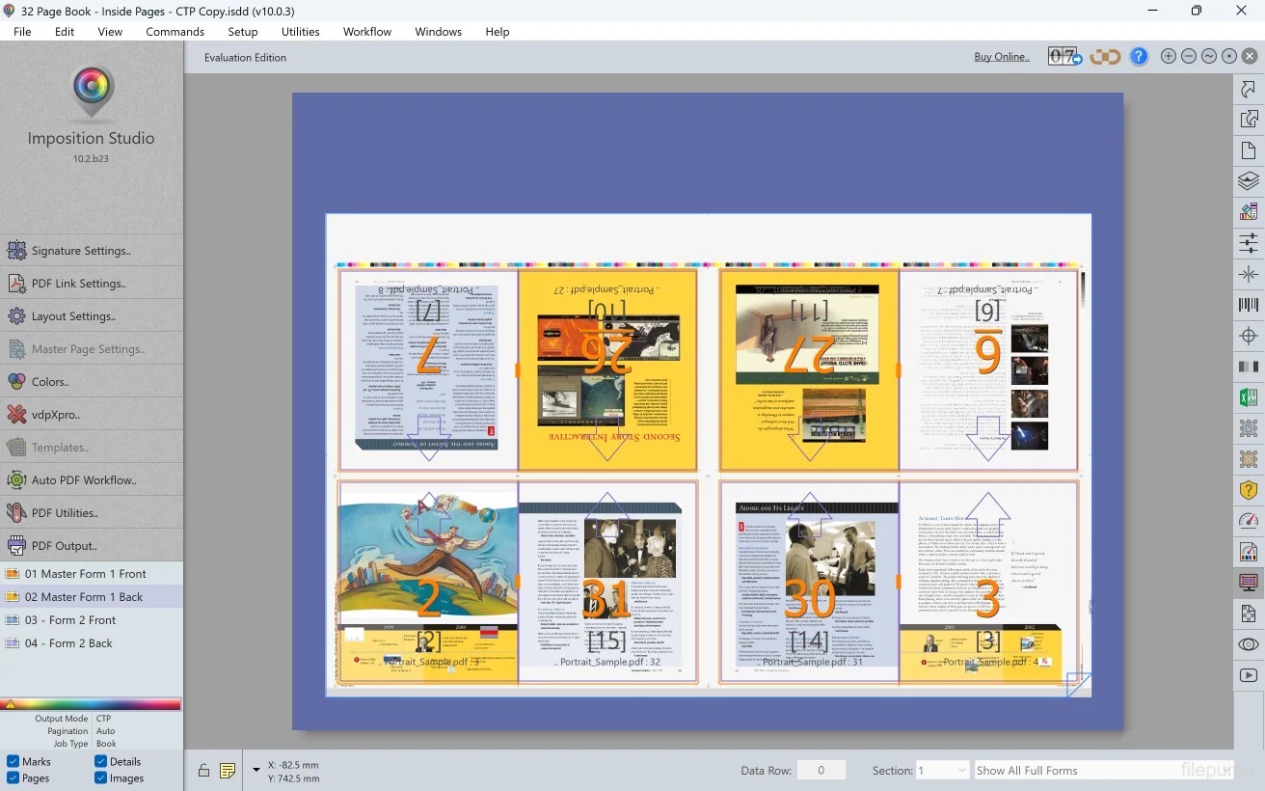
Task: Click the Buy Online link
Action: [1001, 57]
